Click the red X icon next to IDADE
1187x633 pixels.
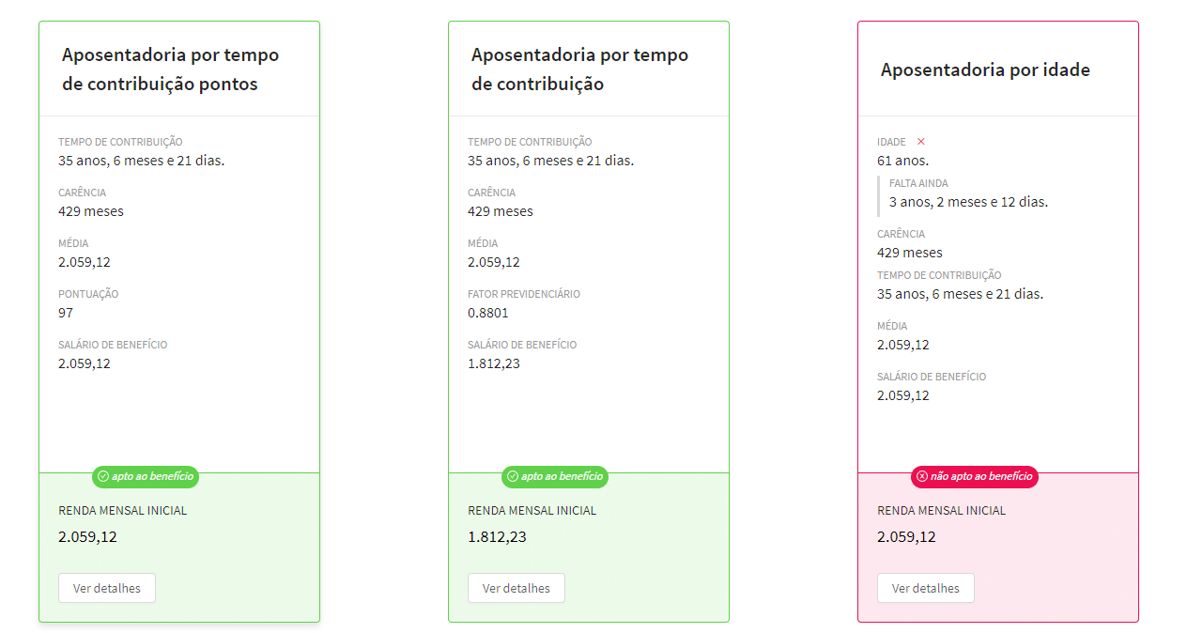[x=919, y=141]
